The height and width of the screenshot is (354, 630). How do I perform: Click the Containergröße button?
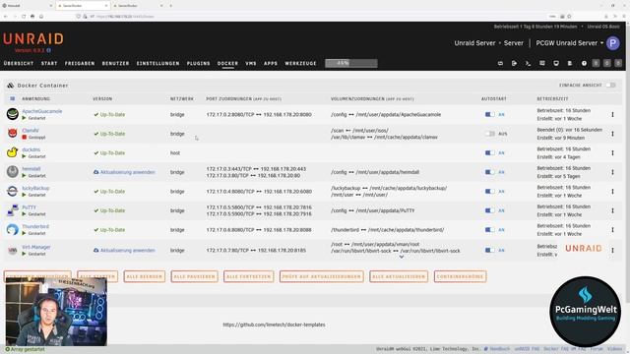tap(460, 276)
